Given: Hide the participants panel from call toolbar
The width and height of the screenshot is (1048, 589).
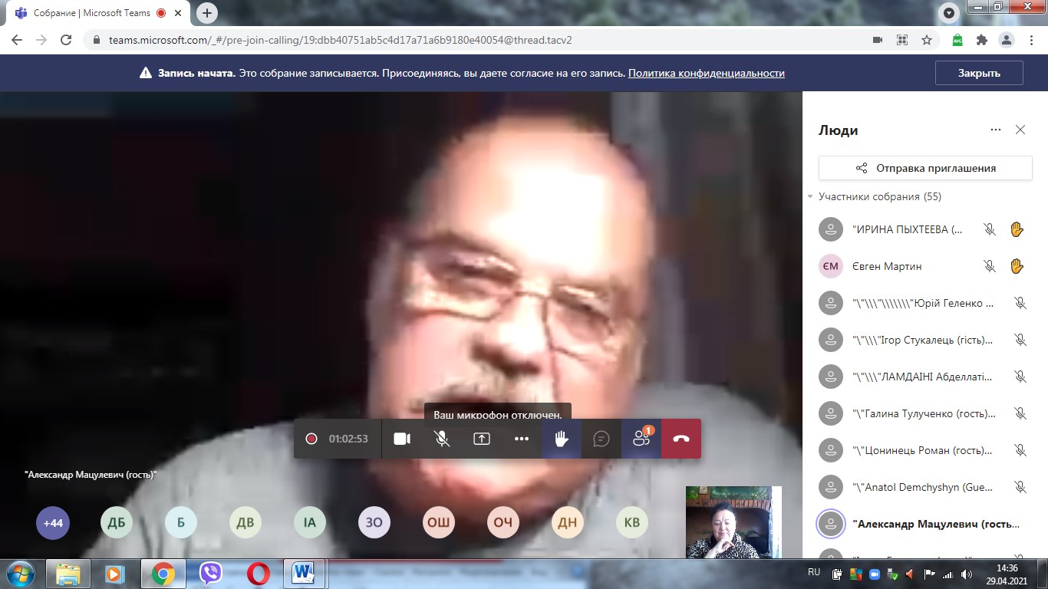Looking at the screenshot, I should point(641,439).
